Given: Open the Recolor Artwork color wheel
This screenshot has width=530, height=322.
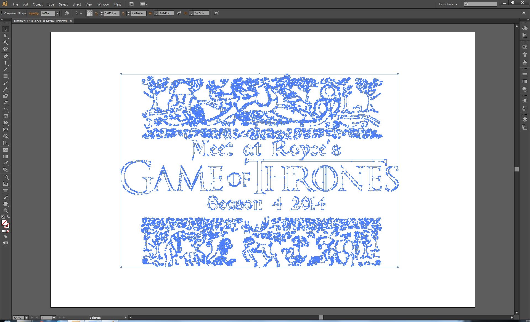Looking at the screenshot, I should [x=67, y=13].
